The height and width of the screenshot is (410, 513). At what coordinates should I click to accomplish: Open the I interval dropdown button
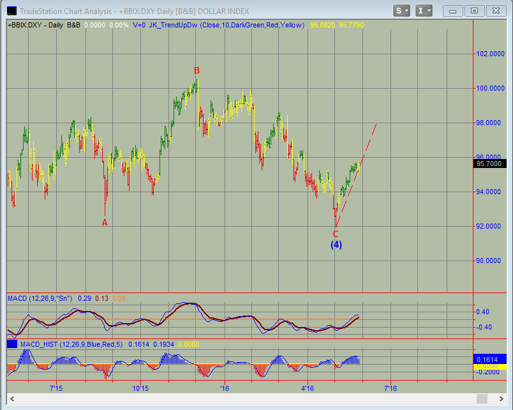[x=424, y=11]
